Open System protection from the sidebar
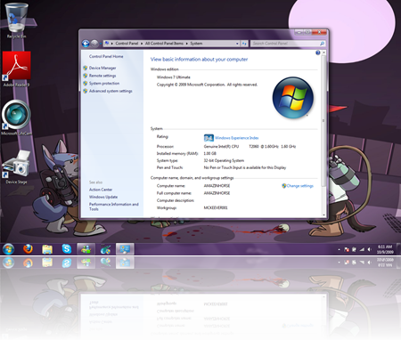 (x=104, y=84)
